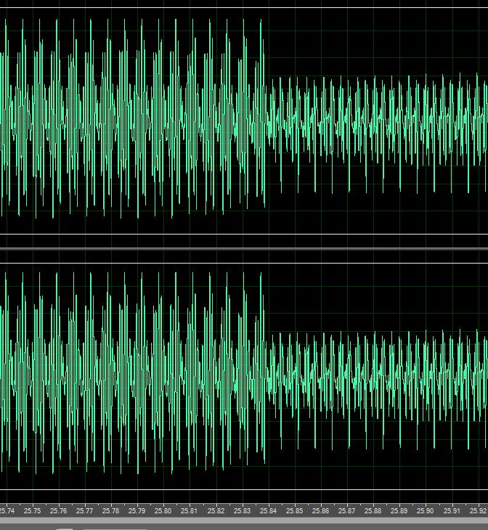This screenshot has height=530, width=488.
Task: Click the 25.92 mark on the time ruler
Action: coord(479,510)
